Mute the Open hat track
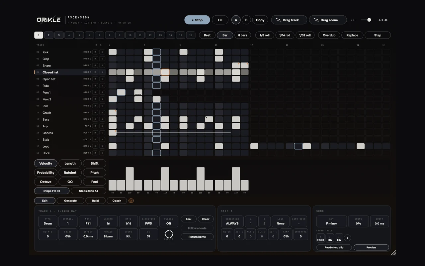The height and width of the screenshot is (266, 425). (95, 79)
